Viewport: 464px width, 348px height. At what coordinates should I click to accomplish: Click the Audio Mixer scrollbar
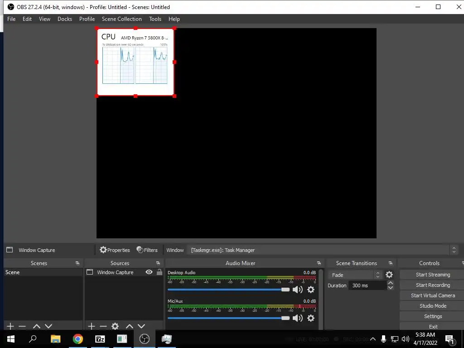pos(321,299)
